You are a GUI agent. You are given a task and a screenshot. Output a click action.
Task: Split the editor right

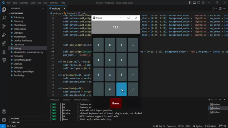pyautogui.click(x=220, y=9)
